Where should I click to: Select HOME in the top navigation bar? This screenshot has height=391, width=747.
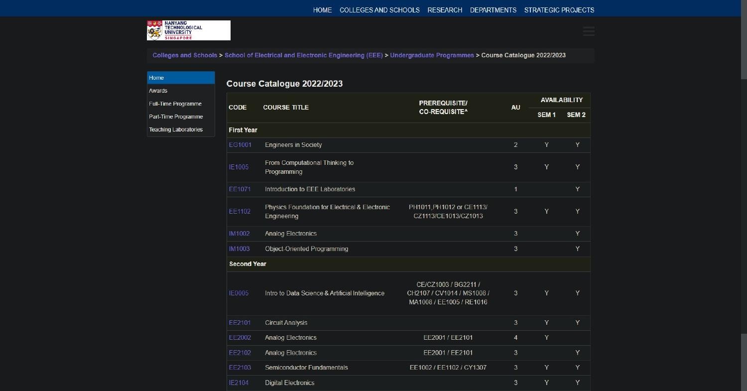point(322,10)
